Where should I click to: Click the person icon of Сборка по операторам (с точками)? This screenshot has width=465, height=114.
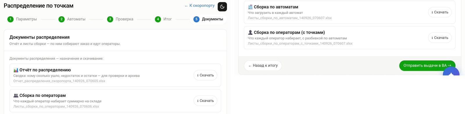point(250,33)
